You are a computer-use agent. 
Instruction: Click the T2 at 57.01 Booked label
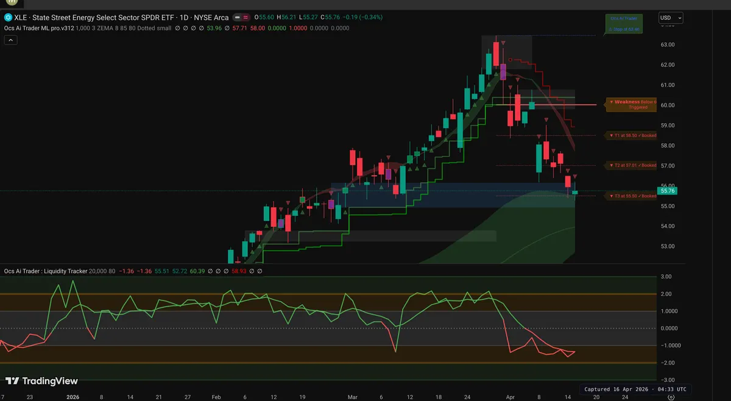631,165
